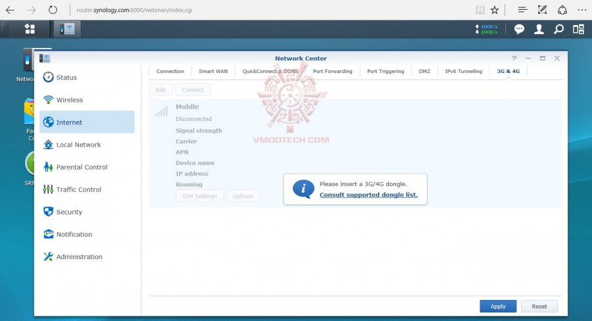The image size is (592, 321).
Task: Click the Status gauge icon
Action: [x=48, y=78]
